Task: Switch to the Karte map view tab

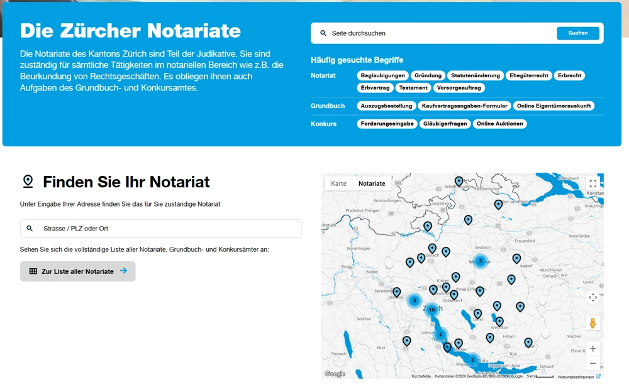Action: (x=338, y=183)
